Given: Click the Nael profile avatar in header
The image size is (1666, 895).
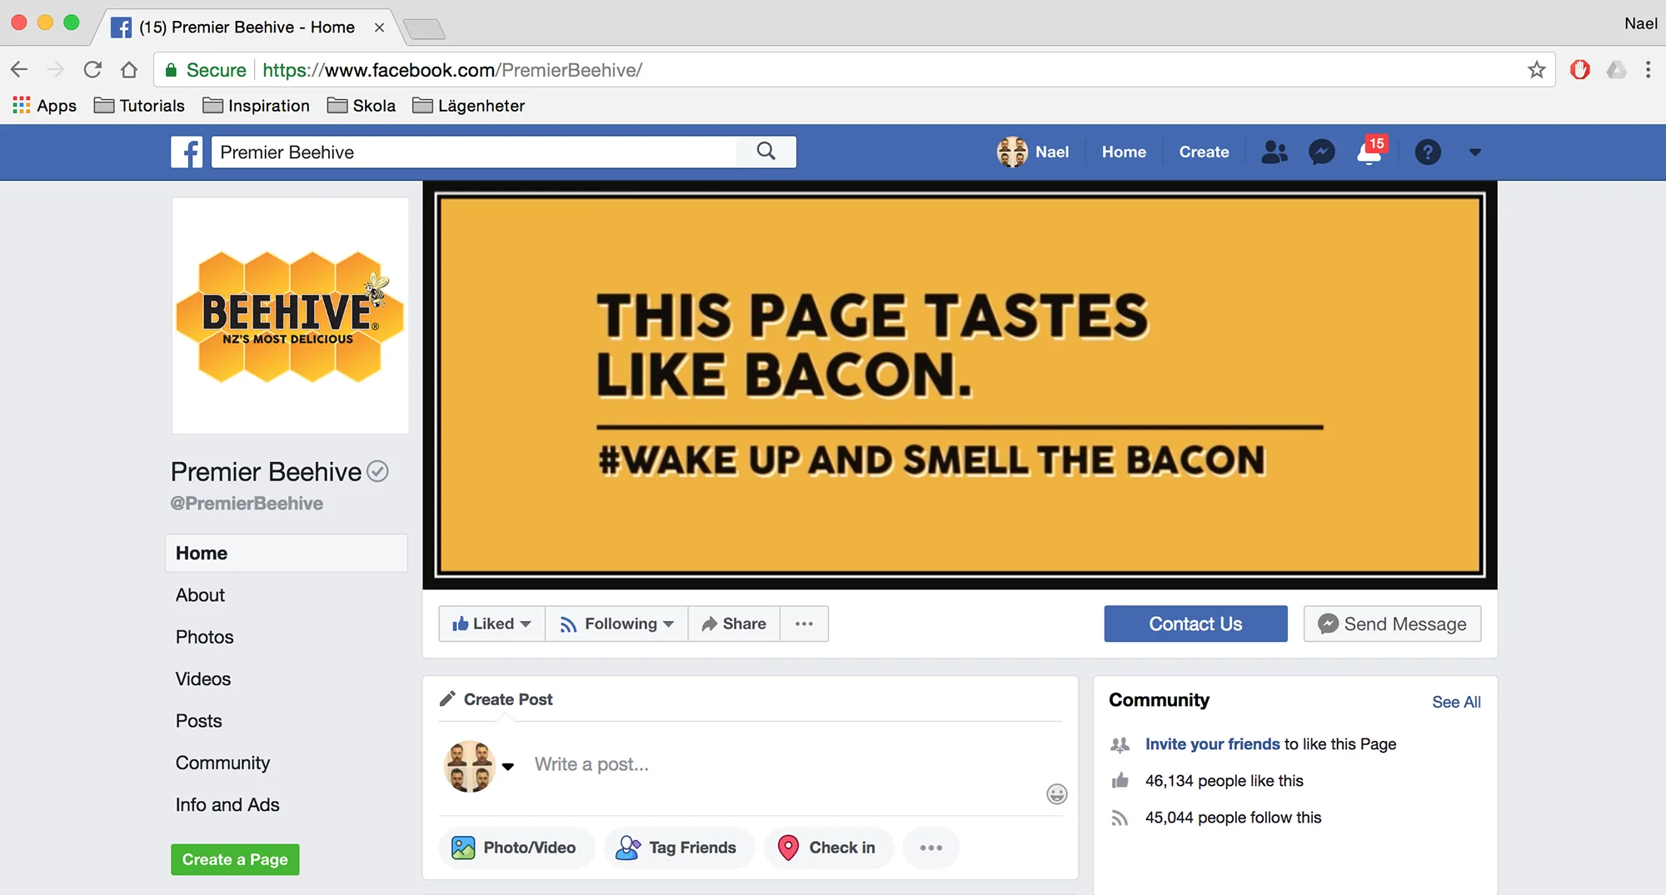Looking at the screenshot, I should (1012, 152).
